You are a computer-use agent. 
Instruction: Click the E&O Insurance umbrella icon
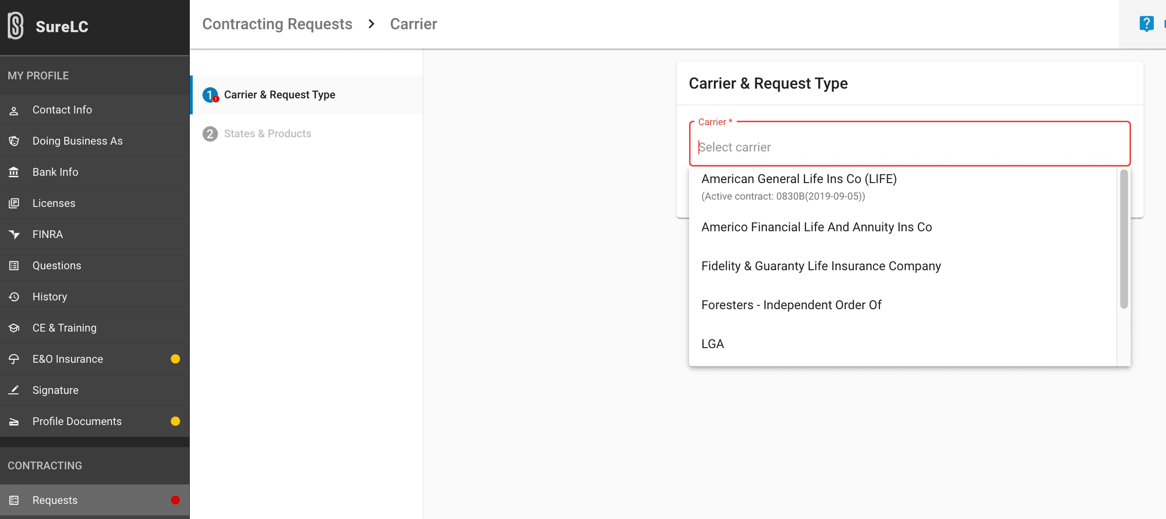coord(14,359)
